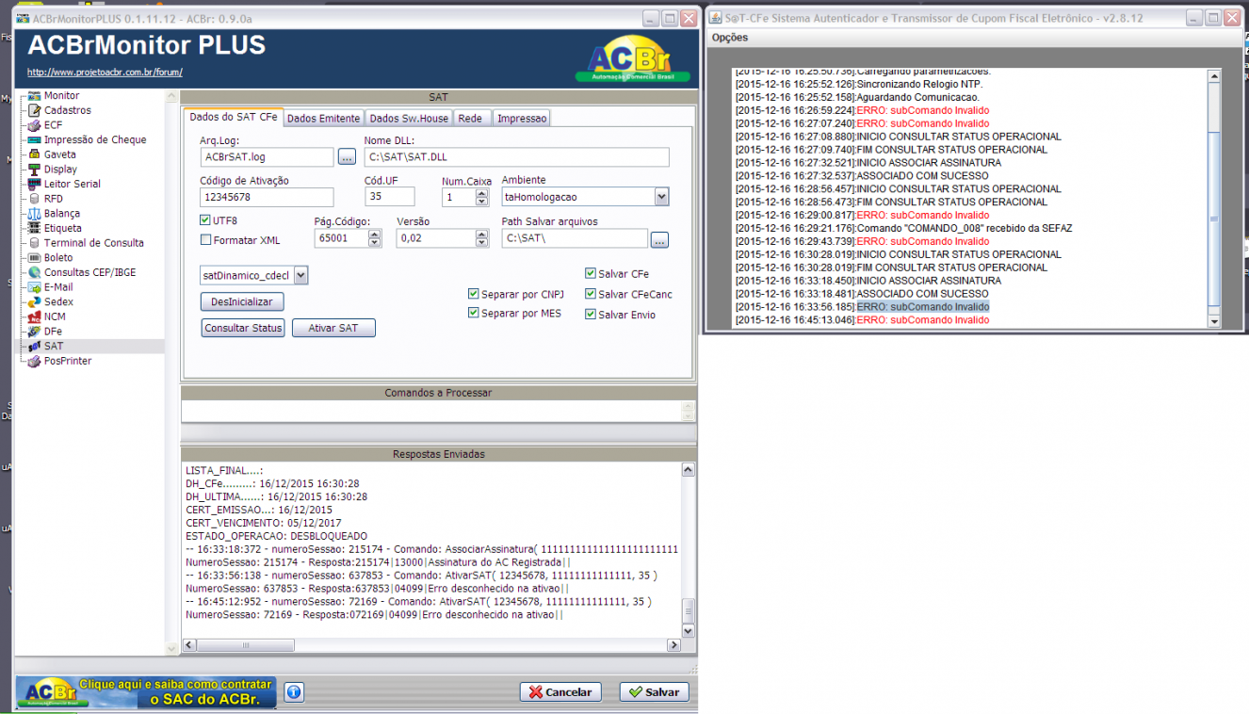Open the Sedex section icon
This screenshot has width=1249, height=714.
(35, 301)
